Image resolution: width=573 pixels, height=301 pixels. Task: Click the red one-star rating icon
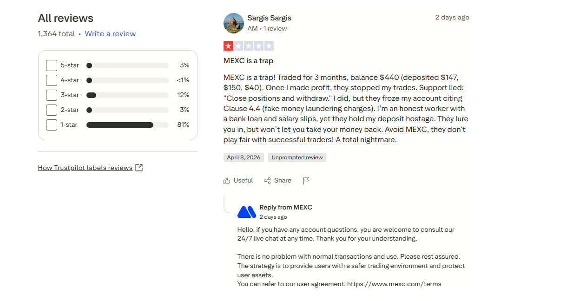pyautogui.click(x=228, y=46)
